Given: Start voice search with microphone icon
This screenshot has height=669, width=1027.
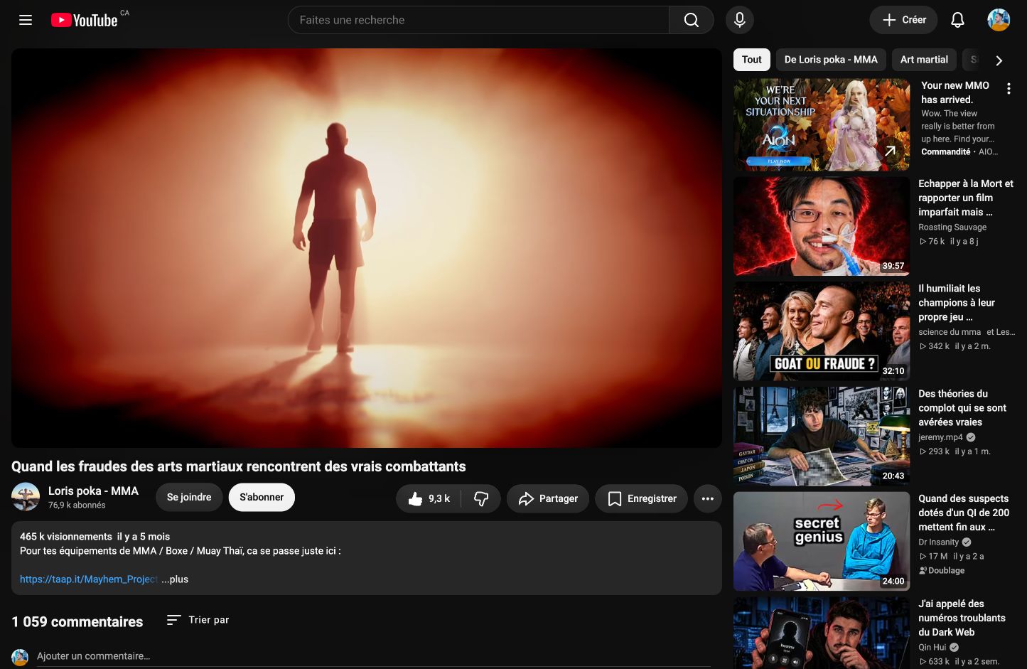Looking at the screenshot, I should pyautogui.click(x=739, y=20).
